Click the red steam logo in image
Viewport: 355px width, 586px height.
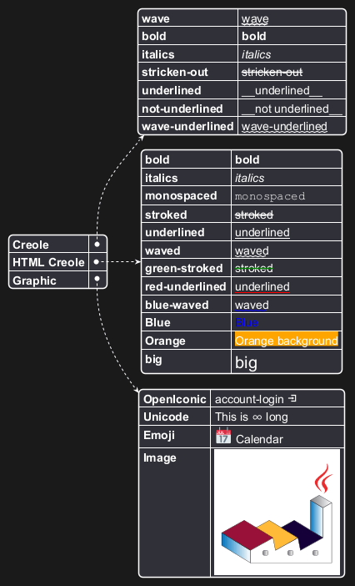tap(323, 479)
